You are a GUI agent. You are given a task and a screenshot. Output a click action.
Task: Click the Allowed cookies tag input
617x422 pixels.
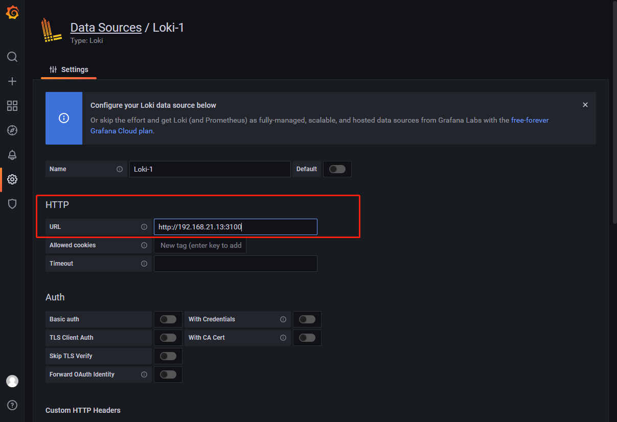coord(200,245)
